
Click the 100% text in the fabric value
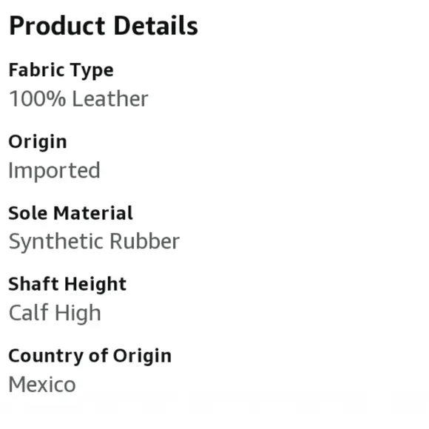click(x=38, y=99)
